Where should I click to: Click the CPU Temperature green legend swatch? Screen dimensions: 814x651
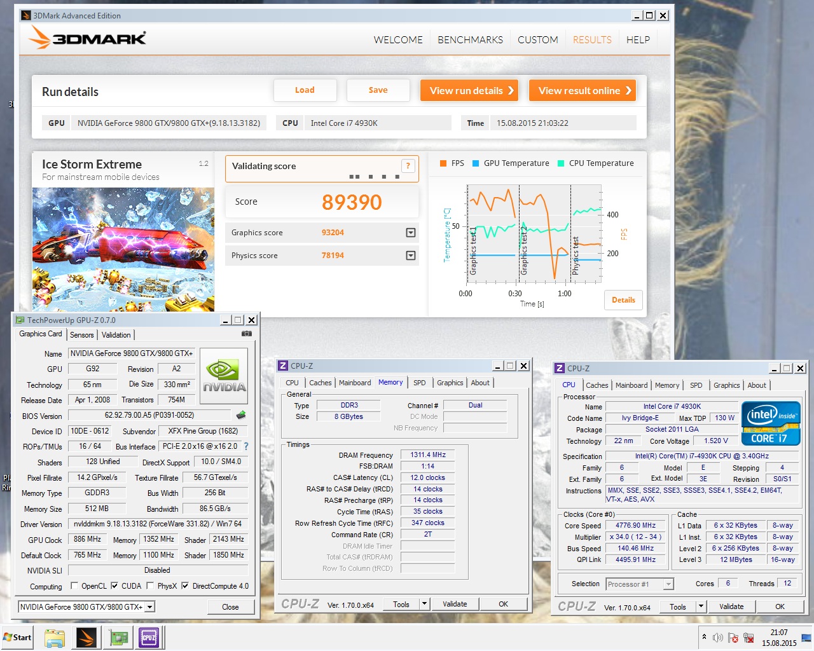coord(561,163)
